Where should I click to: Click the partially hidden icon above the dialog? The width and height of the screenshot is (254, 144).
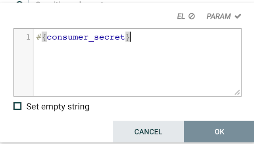(19, 2)
